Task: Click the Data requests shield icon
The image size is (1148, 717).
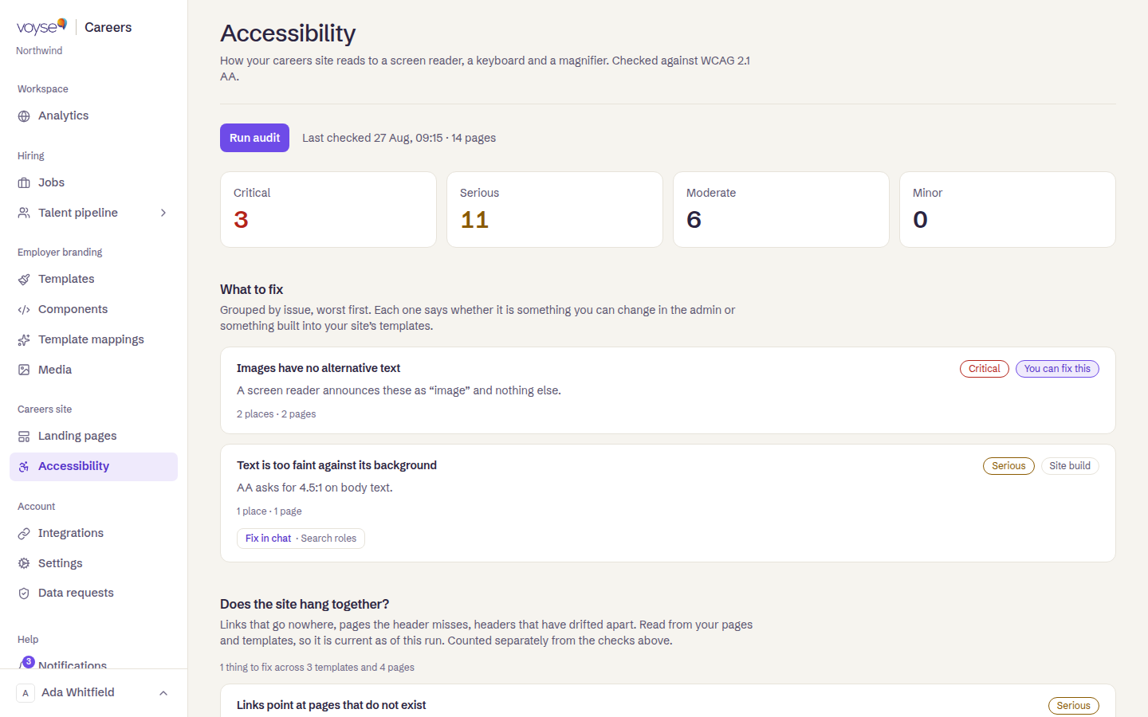Action: coord(24,594)
